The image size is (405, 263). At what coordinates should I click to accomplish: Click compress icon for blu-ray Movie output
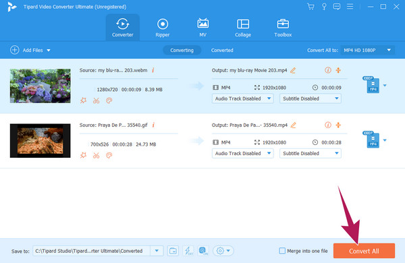pyautogui.click(x=338, y=70)
